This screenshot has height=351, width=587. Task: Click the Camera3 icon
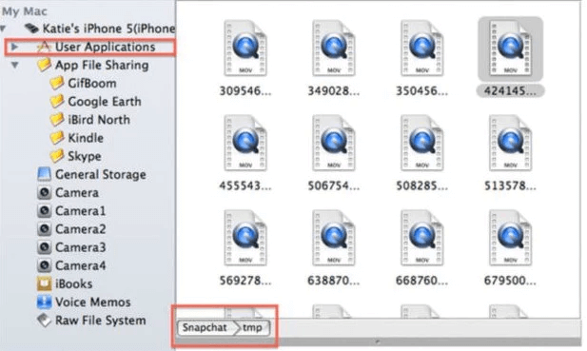click(x=44, y=247)
